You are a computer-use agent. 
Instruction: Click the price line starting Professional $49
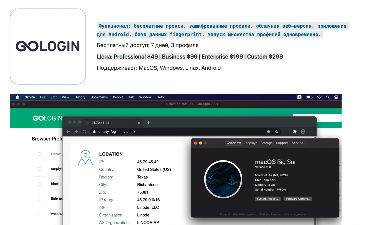190,57
